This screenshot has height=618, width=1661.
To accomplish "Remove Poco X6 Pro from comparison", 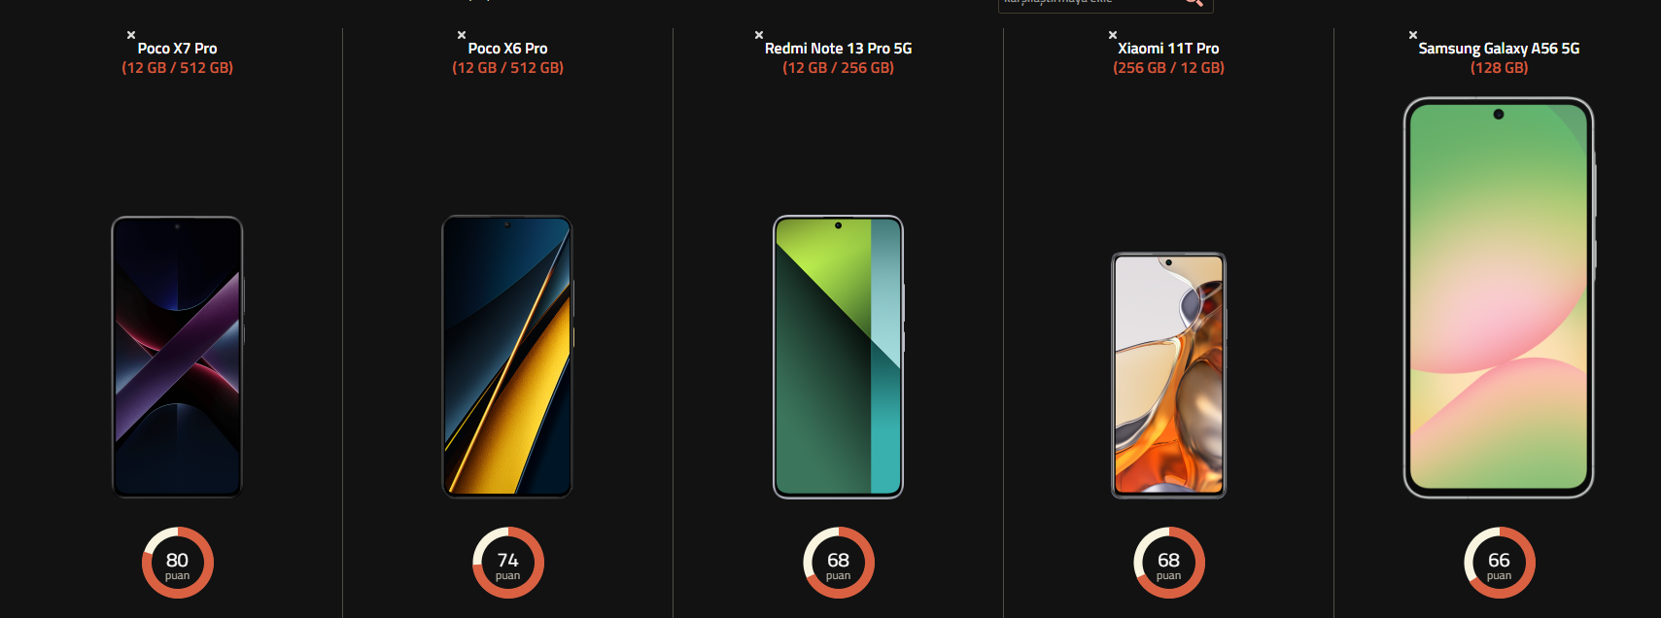I will point(462,35).
